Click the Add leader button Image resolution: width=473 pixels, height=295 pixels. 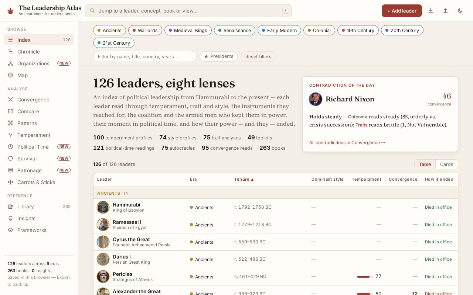click(402, 11)
